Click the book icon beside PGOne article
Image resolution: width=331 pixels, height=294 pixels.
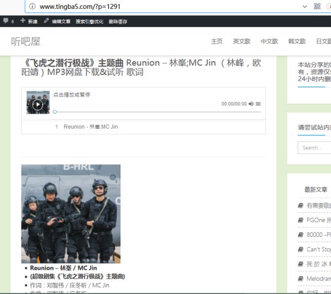(x=301, y=220)
